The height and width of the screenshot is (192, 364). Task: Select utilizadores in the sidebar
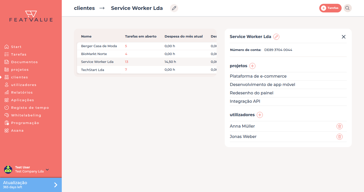24,85
